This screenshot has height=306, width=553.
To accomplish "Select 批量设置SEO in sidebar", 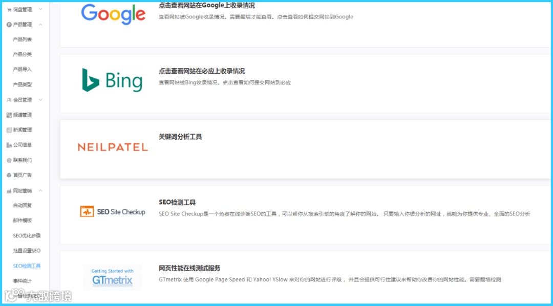I will [x=27, y=251].
